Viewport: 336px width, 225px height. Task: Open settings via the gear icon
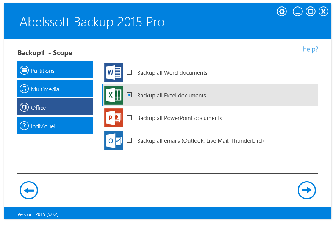coord(282,12)
